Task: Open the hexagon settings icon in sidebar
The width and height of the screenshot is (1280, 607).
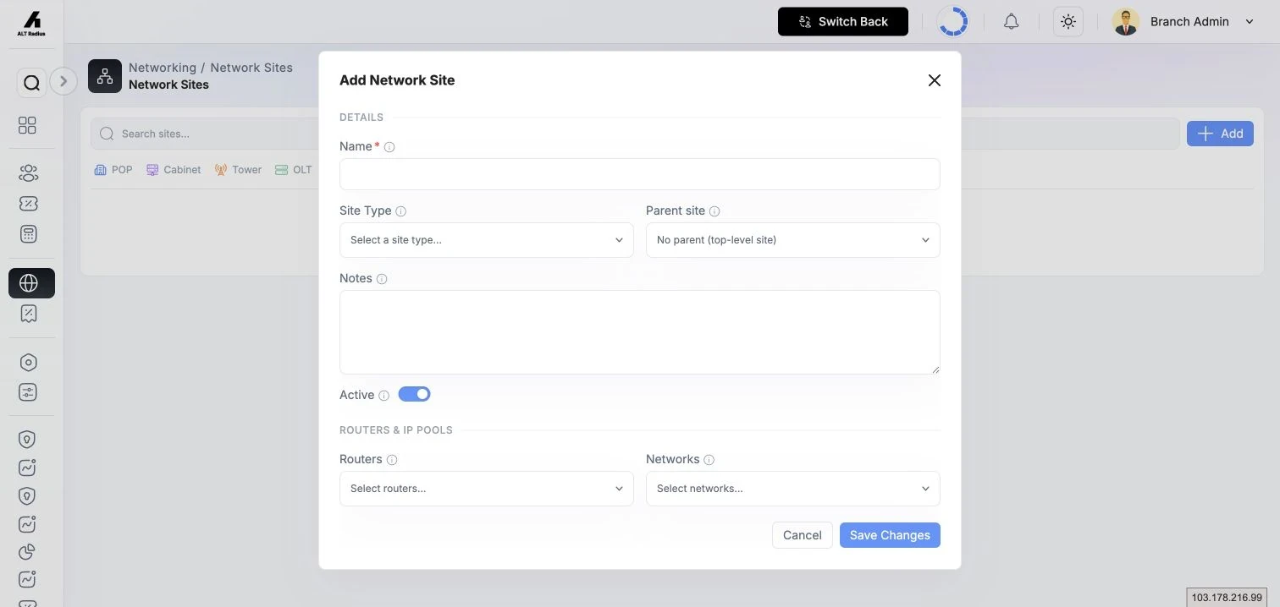Action: pos(28,363)
